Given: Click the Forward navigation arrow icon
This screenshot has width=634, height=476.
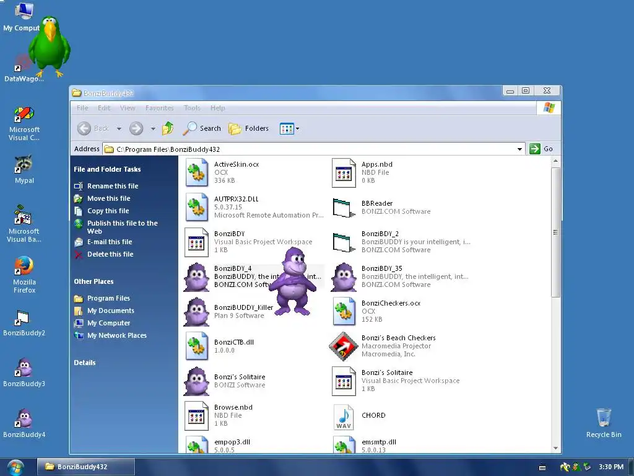Looking at the screenshot, I should (x=136, y=128).
